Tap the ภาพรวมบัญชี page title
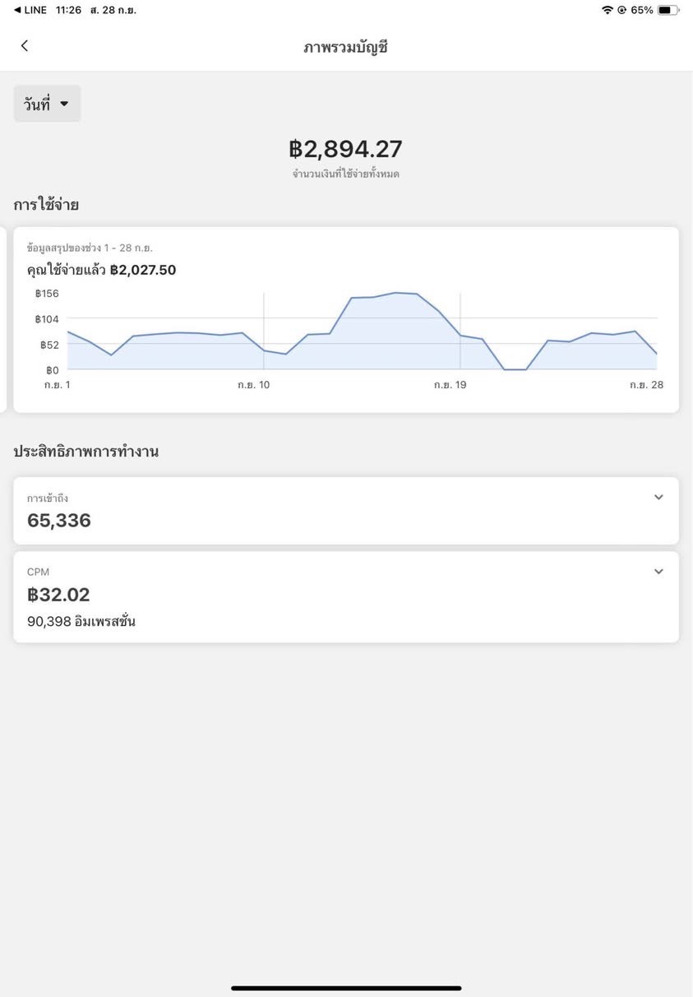The height and width of the screenshot is (997, 693). pyautogui.click(x=345, y=47)
